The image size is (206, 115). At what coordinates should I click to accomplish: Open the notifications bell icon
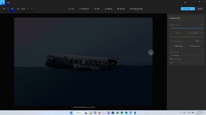[203, 113]
